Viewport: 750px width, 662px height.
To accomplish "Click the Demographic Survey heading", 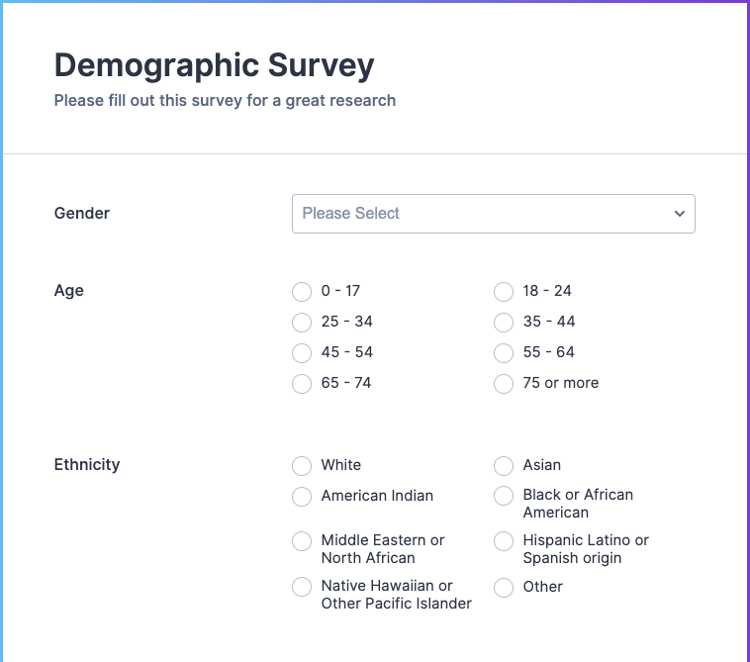I will [214, 66].
